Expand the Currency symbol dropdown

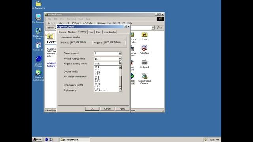(x=120, y=54)
